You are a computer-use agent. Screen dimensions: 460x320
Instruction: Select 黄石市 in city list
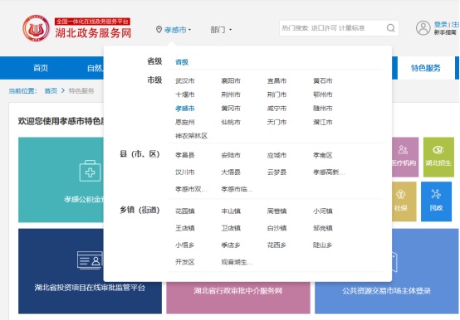[323, 80]
